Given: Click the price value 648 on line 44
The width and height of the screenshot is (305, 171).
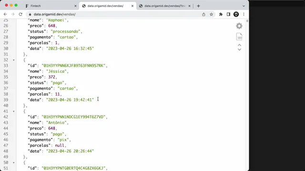Looking at the screenshot, I should point(52,128).
